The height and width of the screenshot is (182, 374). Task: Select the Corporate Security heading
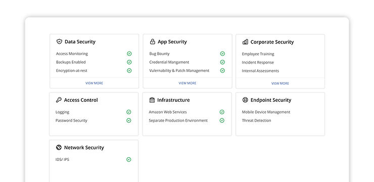point(272,42)
